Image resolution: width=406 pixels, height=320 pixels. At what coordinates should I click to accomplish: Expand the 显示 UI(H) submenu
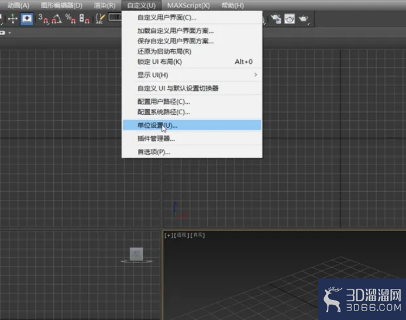[192, 75]
